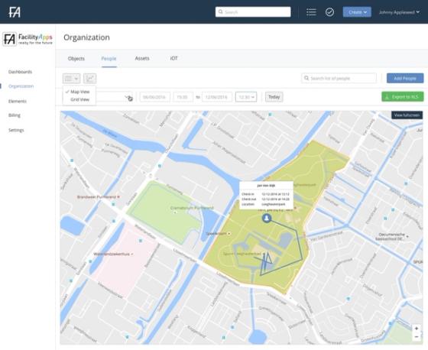Focus the top Search field
This screenshot has width=428, height=350.
click(x=253, y=12)
